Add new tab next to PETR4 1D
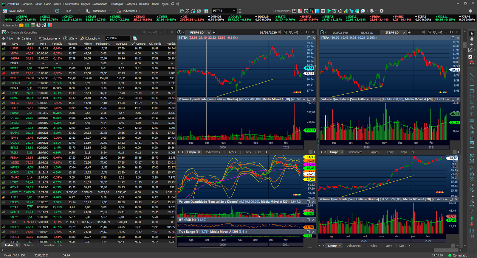This screenshot has width=477, height=258. click(214, 32)
